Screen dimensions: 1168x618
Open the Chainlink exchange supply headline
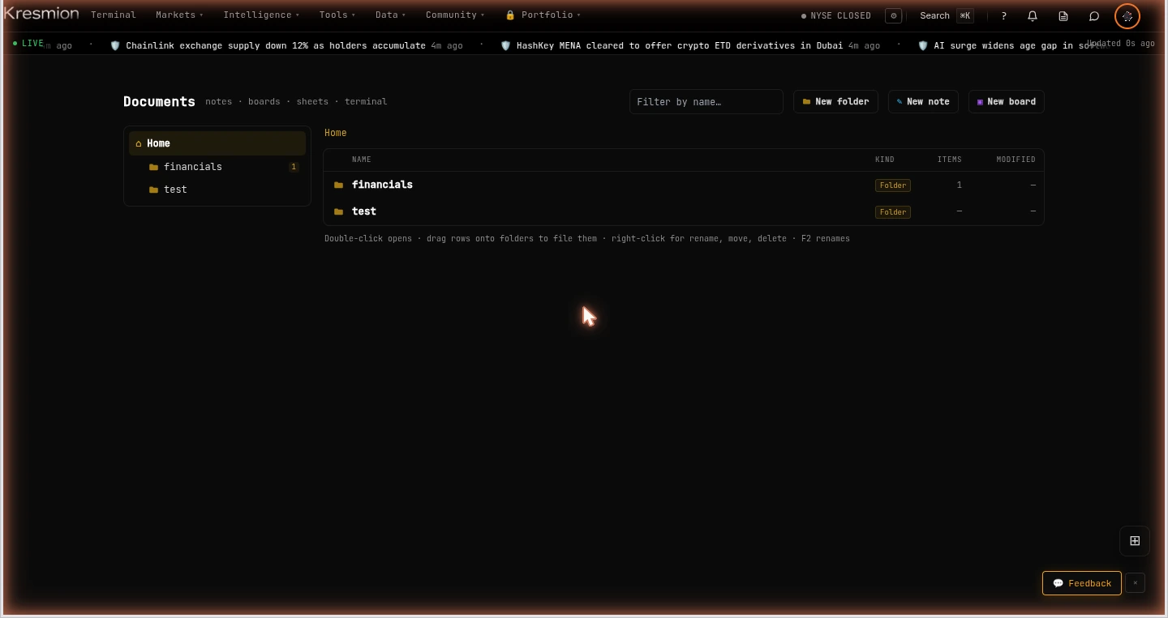click(x=276, y=45)
